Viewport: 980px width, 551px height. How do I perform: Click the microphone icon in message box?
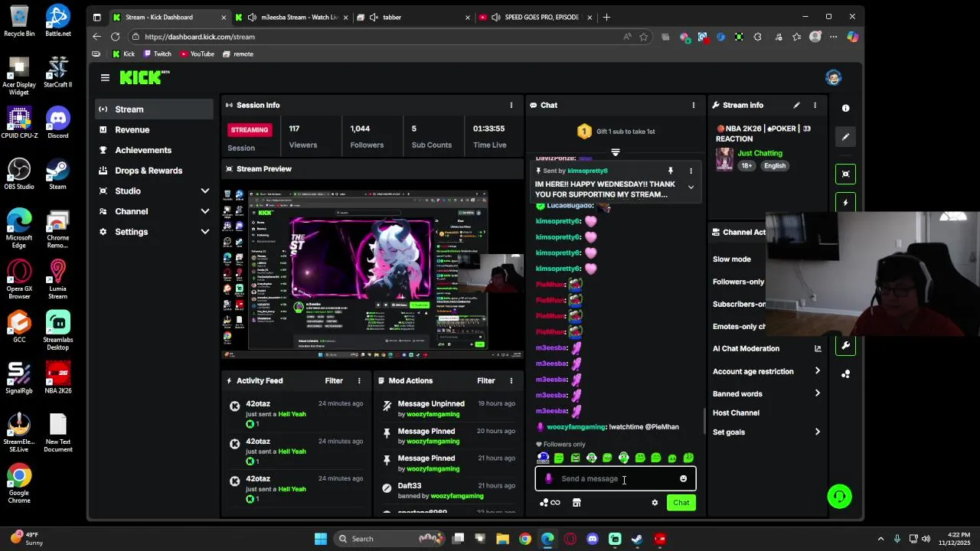click(x=548, y=479)
